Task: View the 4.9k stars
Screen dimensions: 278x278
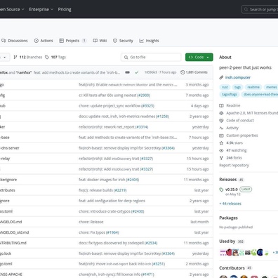Action: click(234, 143)
